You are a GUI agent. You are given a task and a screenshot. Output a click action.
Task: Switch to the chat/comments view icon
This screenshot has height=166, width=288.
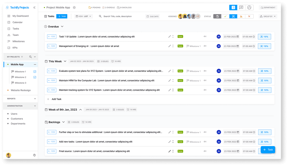pyautogui.click(x=241, y=8)
